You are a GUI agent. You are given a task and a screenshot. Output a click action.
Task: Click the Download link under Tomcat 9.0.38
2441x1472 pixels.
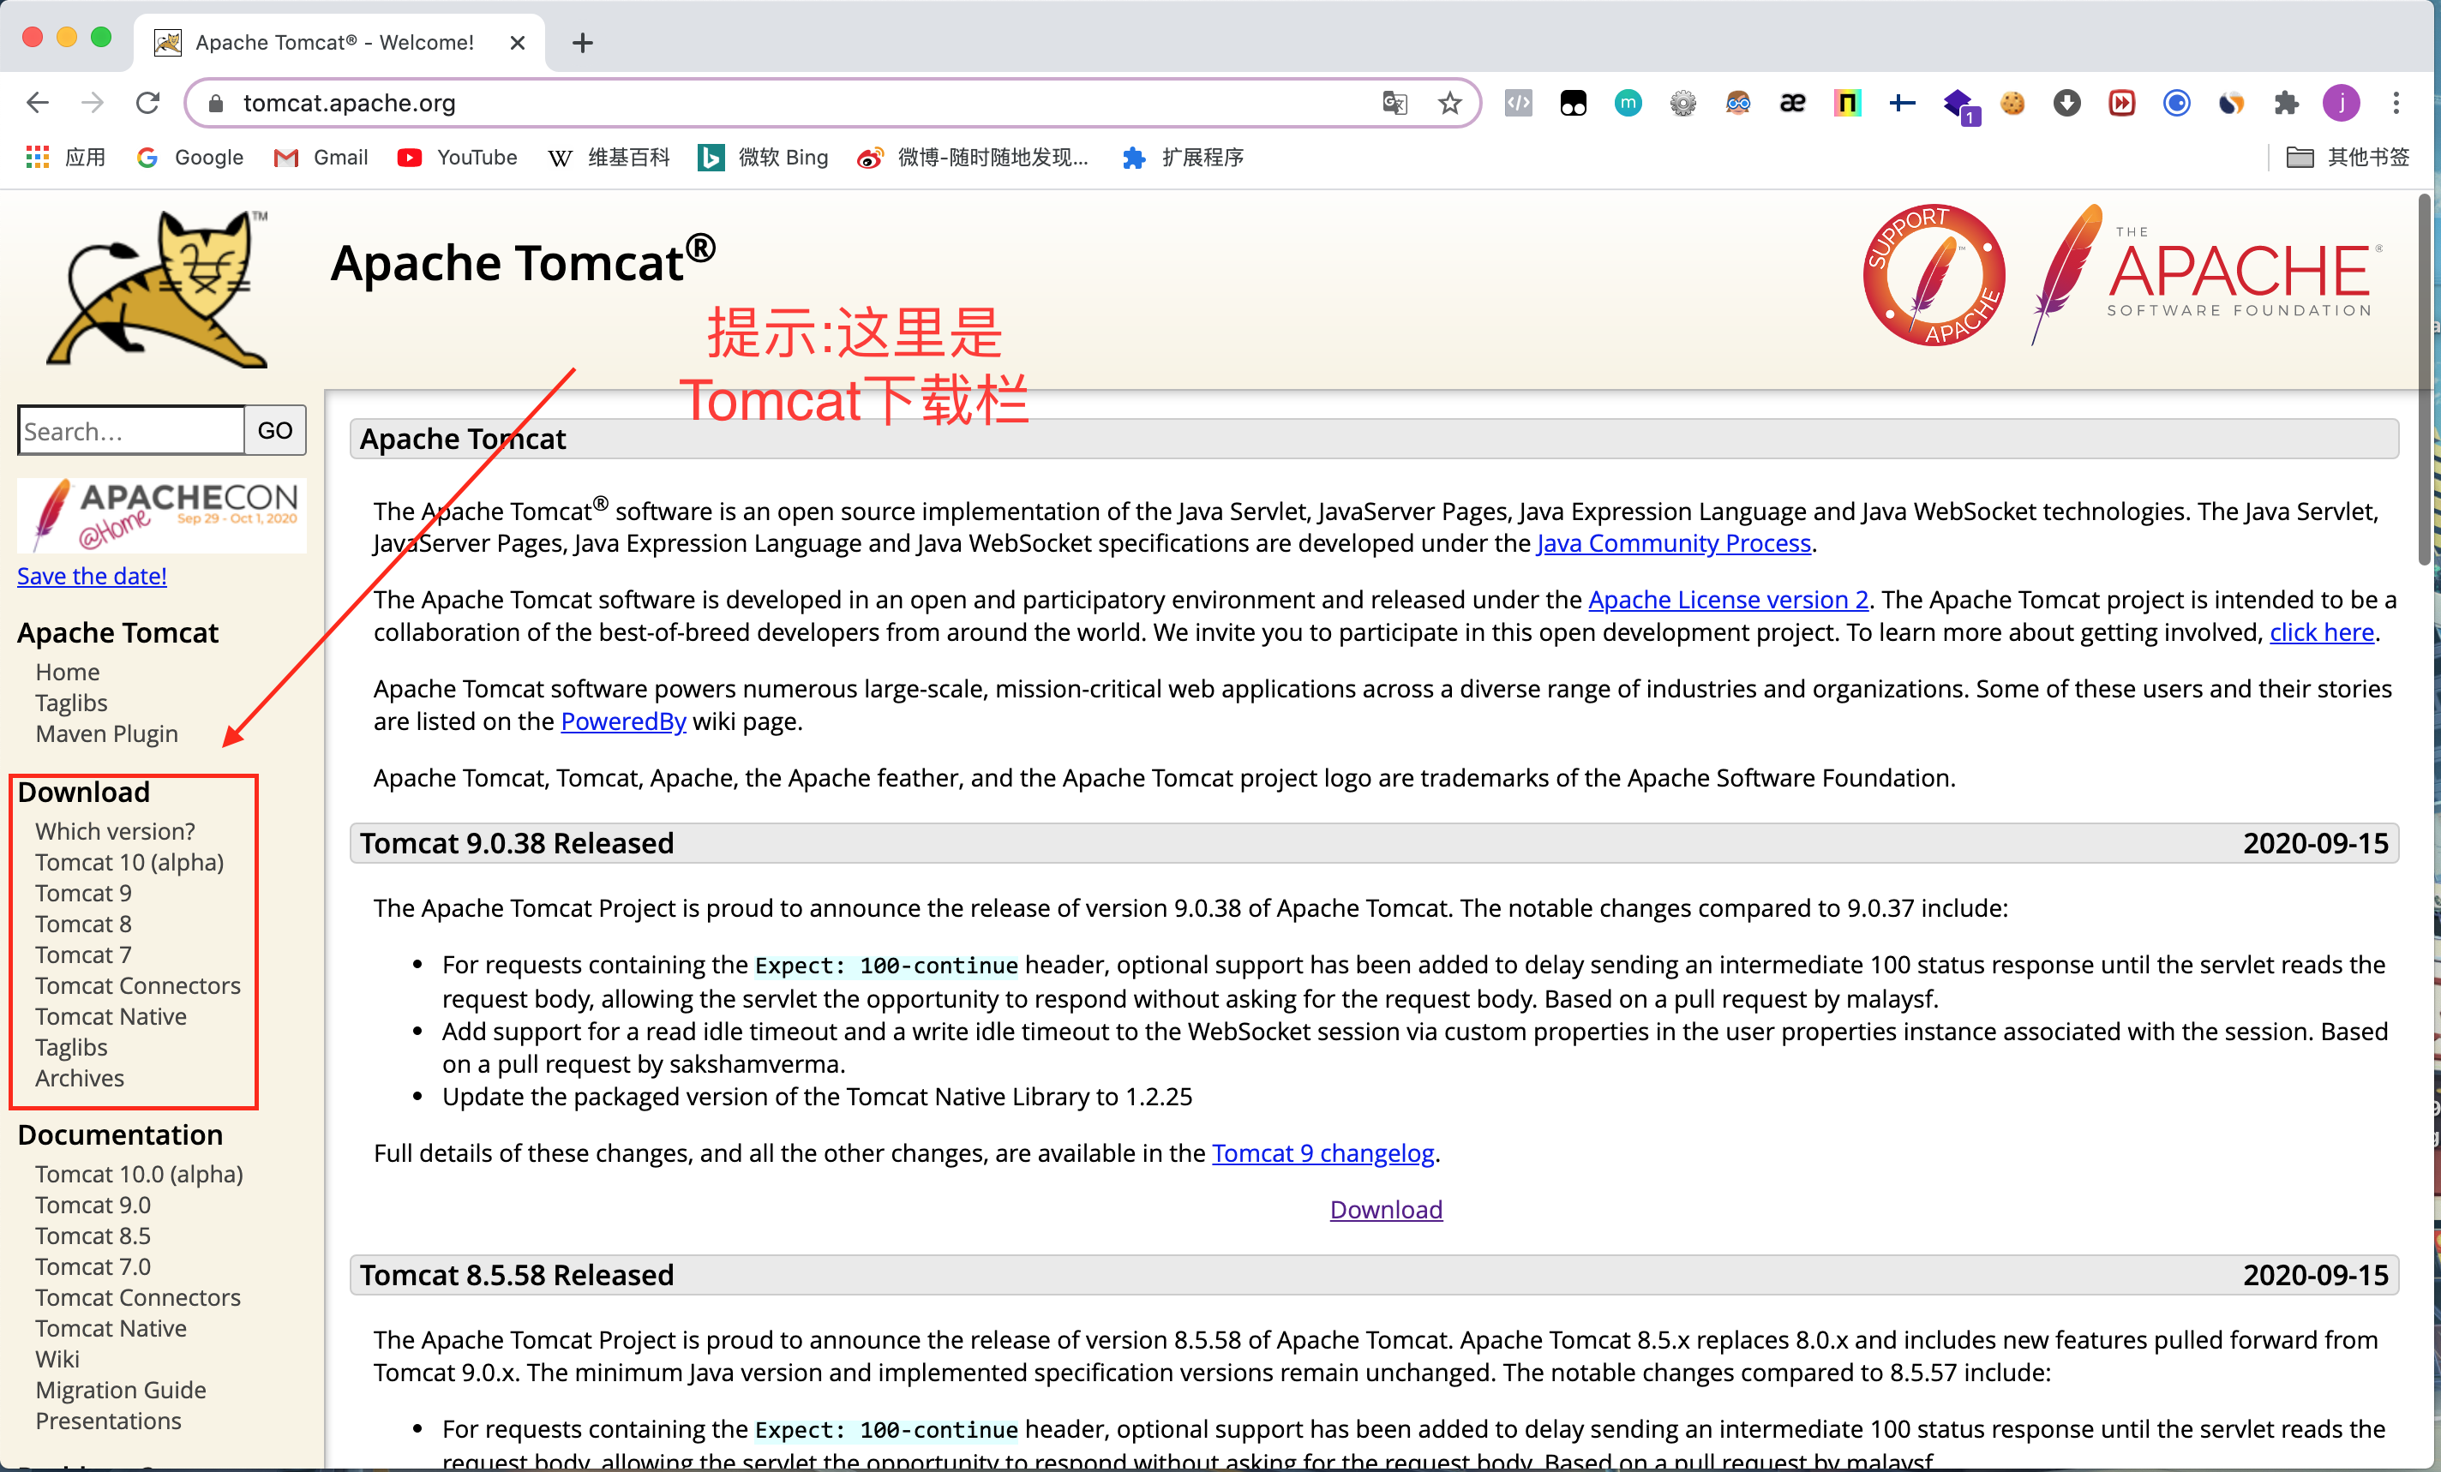click(x=1384, y=1210)
